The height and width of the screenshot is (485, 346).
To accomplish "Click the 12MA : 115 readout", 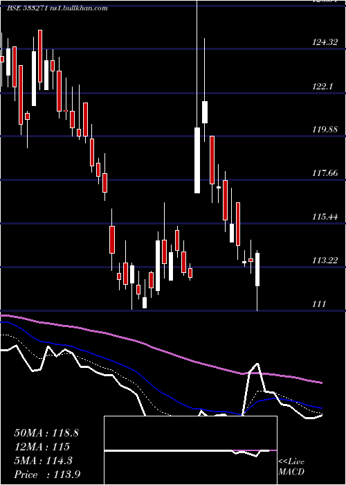I will tap(42, 447).
